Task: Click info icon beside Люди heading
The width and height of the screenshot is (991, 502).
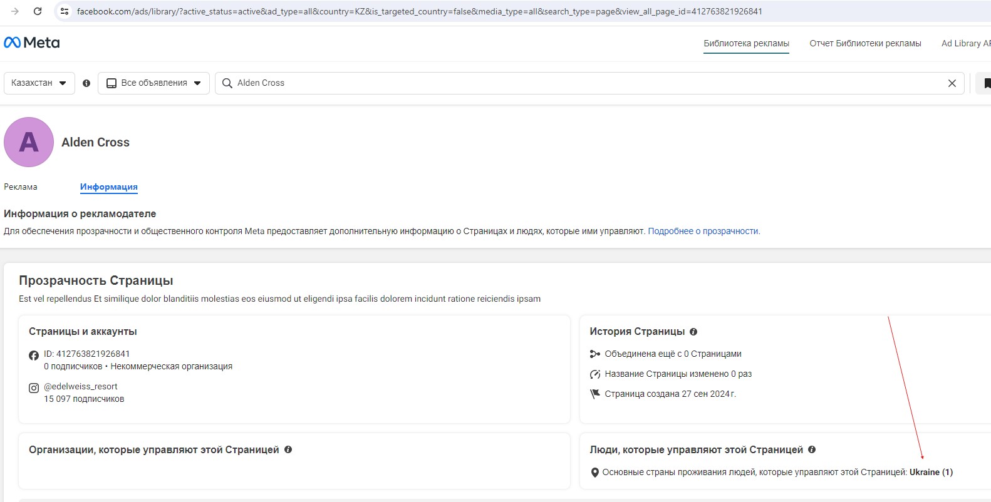Action: point(812,449)
